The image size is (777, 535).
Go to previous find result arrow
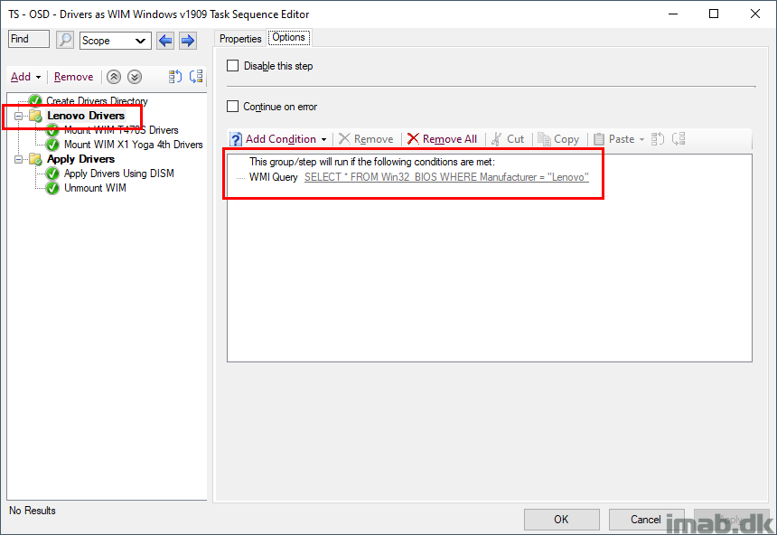tap(165, 40)
